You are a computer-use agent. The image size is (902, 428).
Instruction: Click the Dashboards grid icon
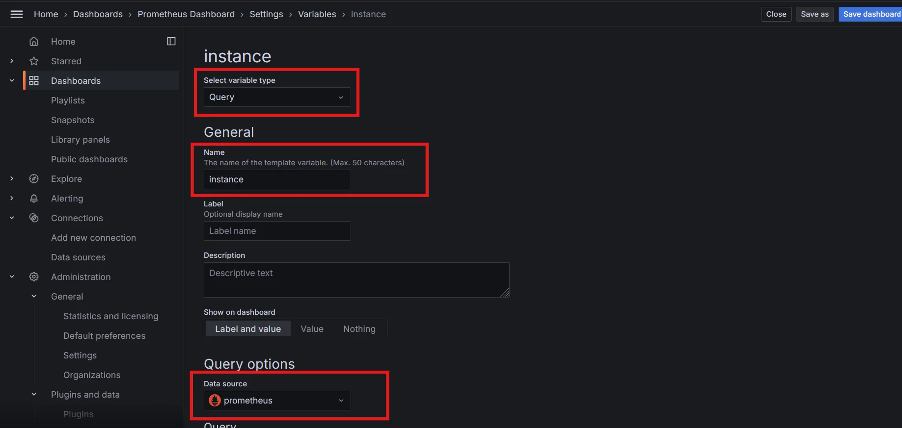point(34,81)
